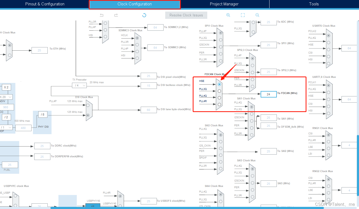Open the Project Manager tab
This screenshot has height=209, width=359.
(x=224, y=4)
